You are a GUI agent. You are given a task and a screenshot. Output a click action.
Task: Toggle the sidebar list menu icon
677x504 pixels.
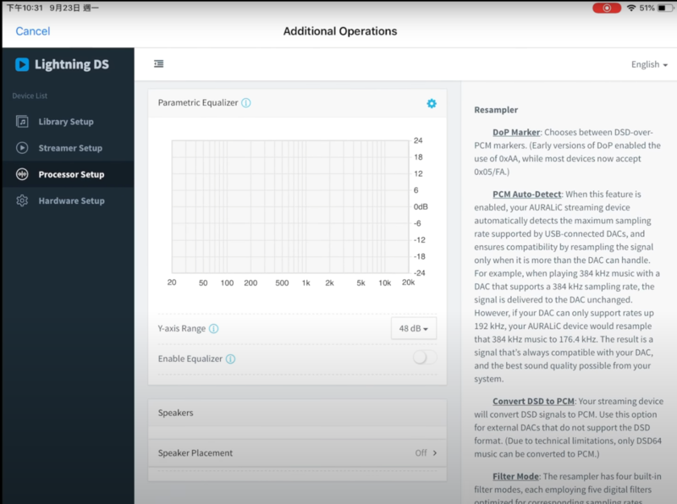point(159,64)
